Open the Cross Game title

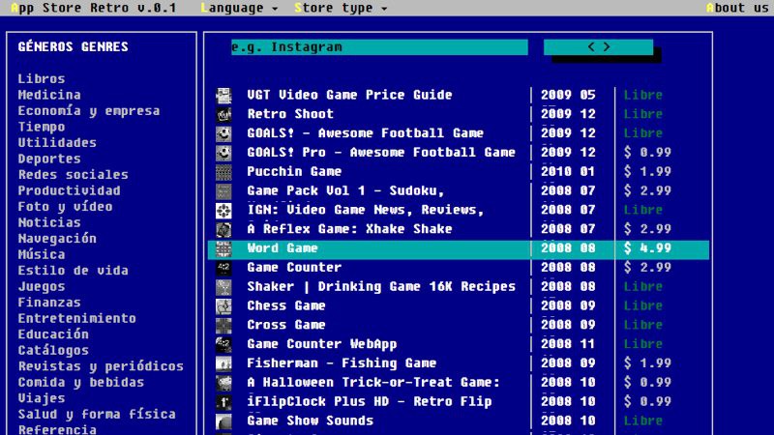(x=286, y=325)
